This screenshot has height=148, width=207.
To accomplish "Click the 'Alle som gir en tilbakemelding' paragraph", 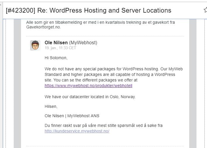I will (100, 25).
